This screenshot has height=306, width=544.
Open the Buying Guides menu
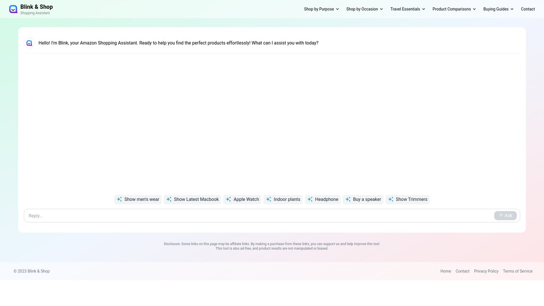tap(499, 9)
